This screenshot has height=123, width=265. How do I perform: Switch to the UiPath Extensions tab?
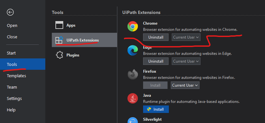[x=84, y=40]
